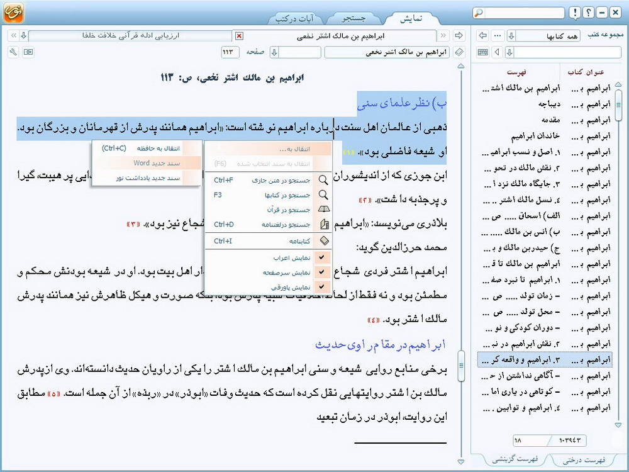Screen dimensions: 629x472
Task: Toggle نمایش اعراب checkbox in context menu
Action: coord(323,257)
